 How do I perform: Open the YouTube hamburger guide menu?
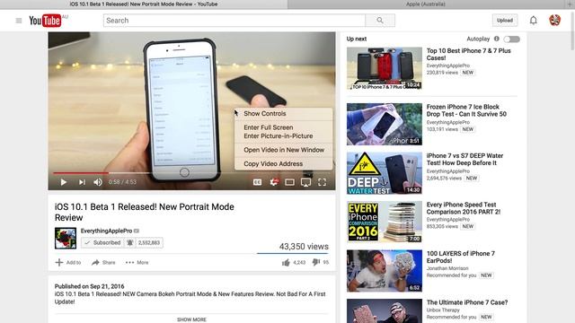[19, 21]
